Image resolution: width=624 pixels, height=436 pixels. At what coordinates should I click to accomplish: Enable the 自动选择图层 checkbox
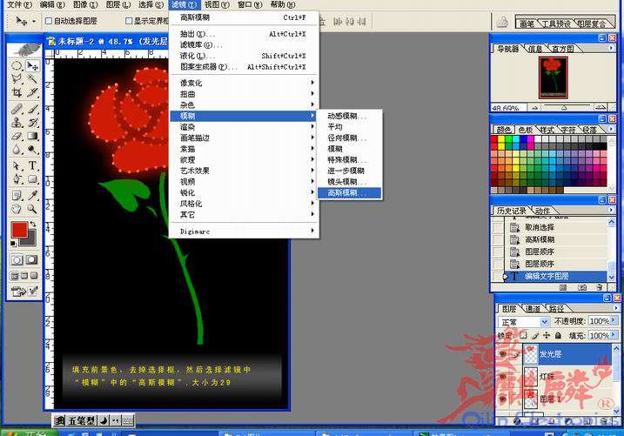[48, 20]
